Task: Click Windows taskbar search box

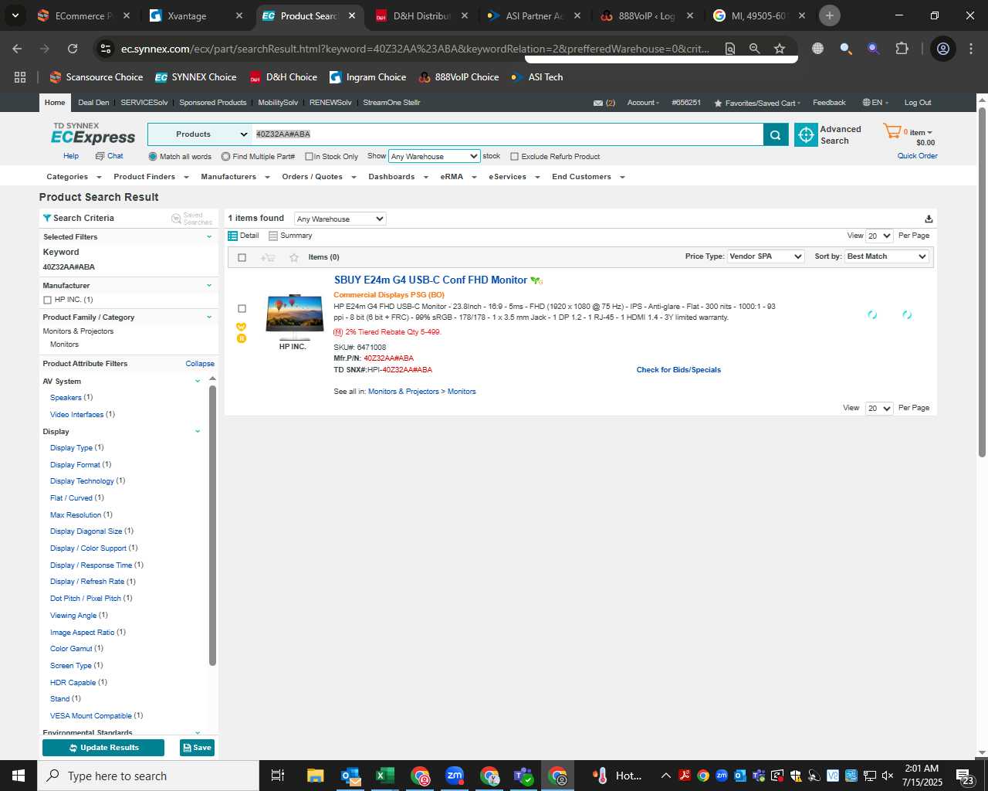Action: click(x=148, y=776)
